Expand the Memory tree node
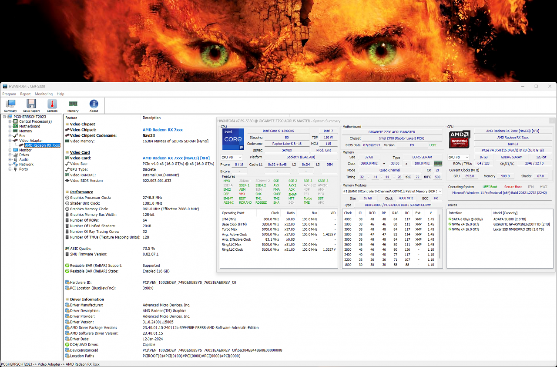The image size is (557, 367). 10,131
